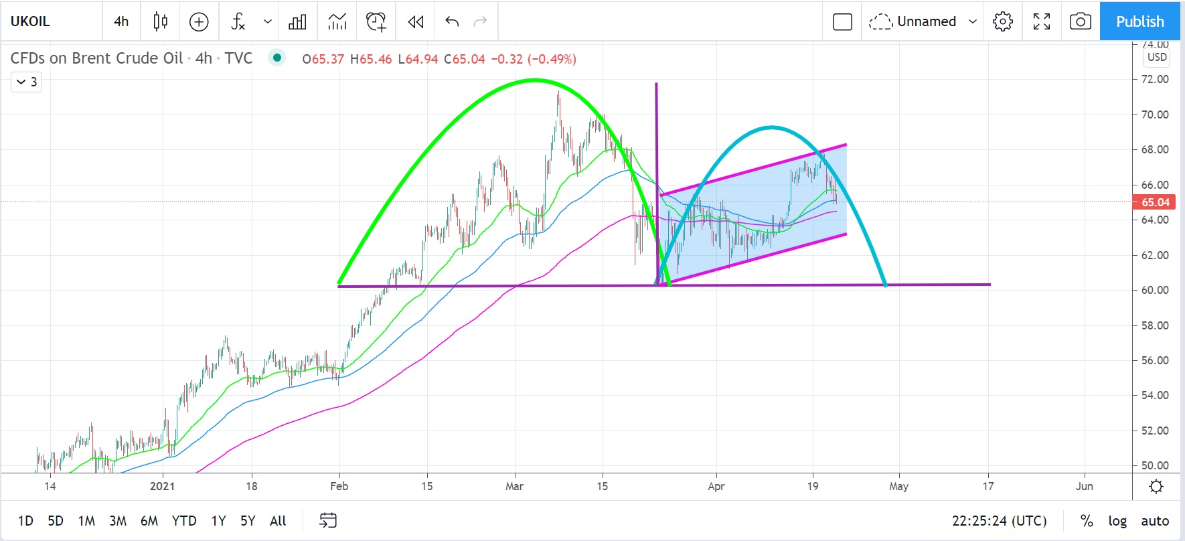Open the Unnamed layout cloud save button
1185x541 pixels.
(x=912, y=21)
